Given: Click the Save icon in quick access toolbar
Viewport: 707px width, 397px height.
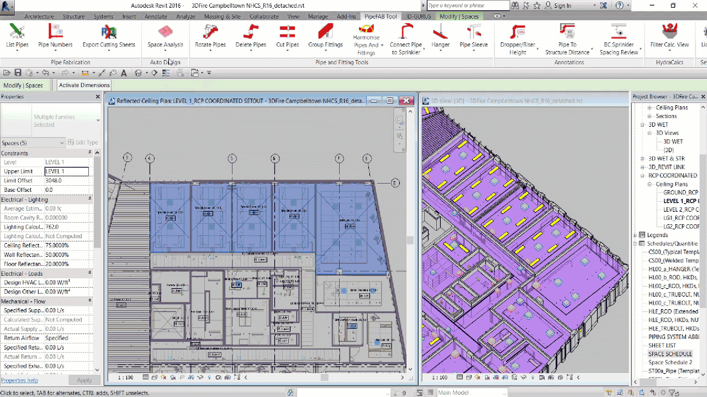Looking at the screenshot, I should pos(18,73).
